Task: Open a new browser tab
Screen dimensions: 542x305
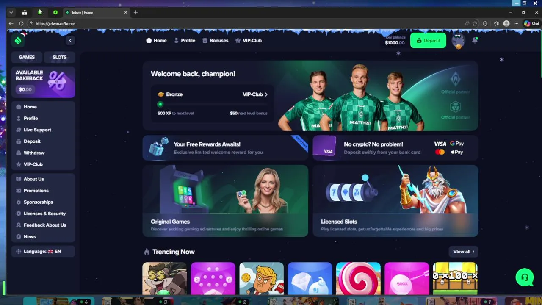Action: click(x=136, y=12)
